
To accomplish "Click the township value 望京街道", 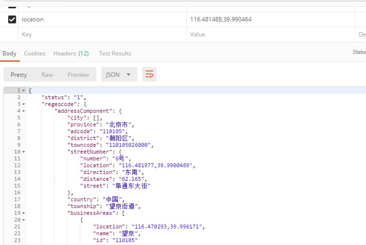I will [x=122, y=206].
